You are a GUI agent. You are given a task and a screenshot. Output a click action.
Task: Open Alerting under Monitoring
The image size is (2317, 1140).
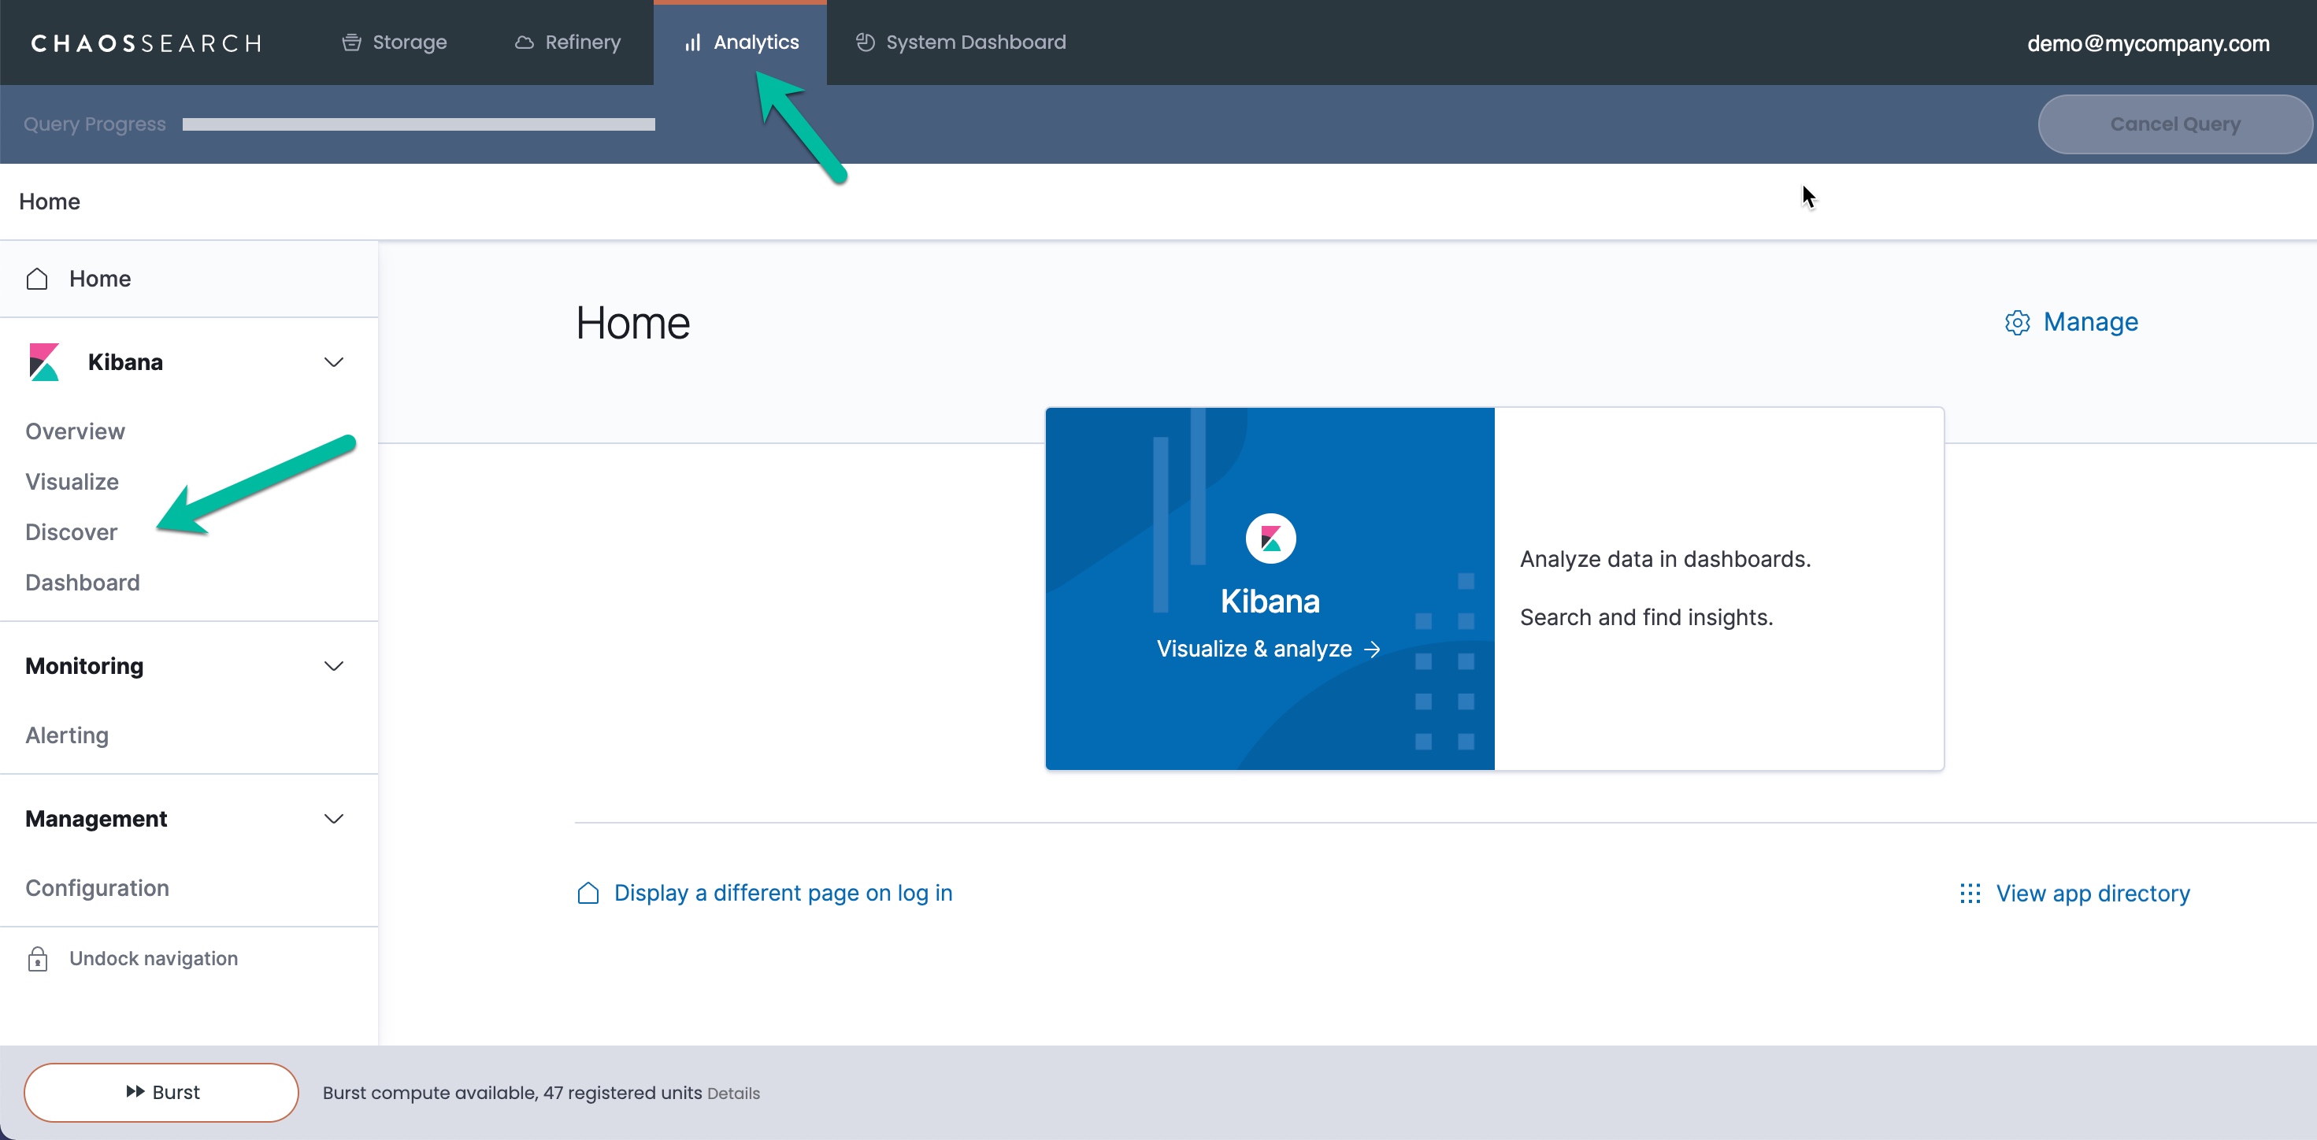click(x=67, y=735)
